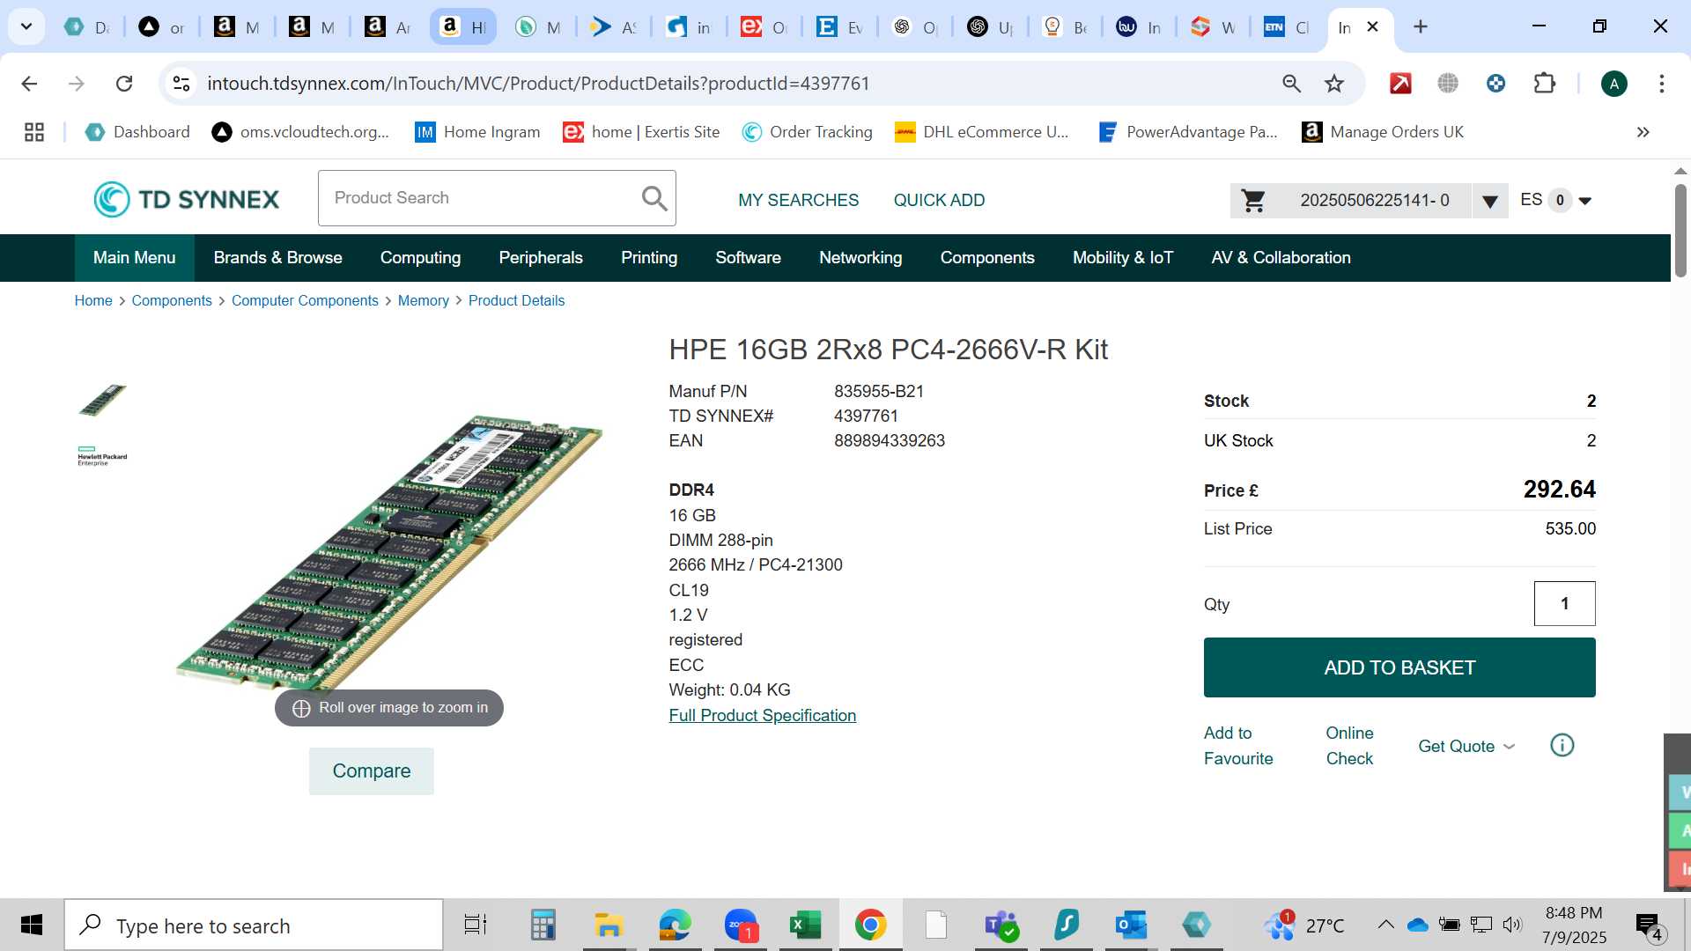Click the red arrow extension icon
Screen dimensions: 1691x951
click(x=1400, y=84)
